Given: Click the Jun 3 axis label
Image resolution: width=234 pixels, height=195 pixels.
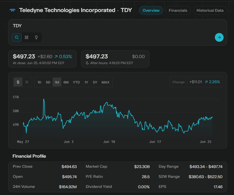Looking at the screenshot, I should click(x=68, y=142).
